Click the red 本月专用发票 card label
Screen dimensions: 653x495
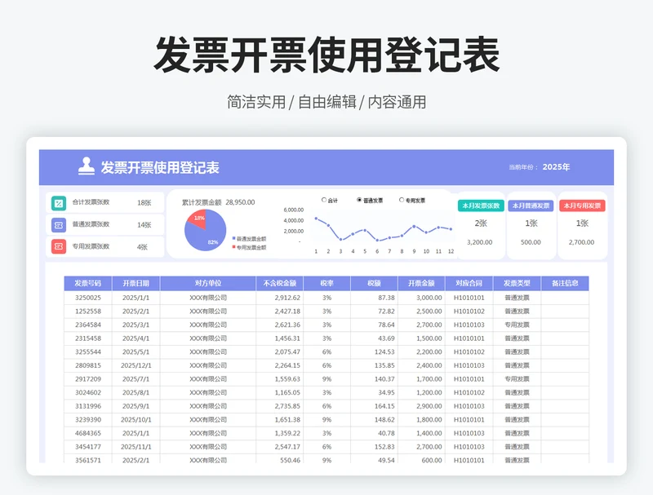582,206
